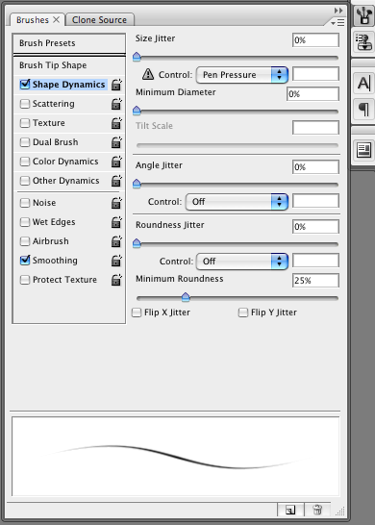Enable the Dual Brush checkbox
The image size is (375, 525).
point(25,142)
